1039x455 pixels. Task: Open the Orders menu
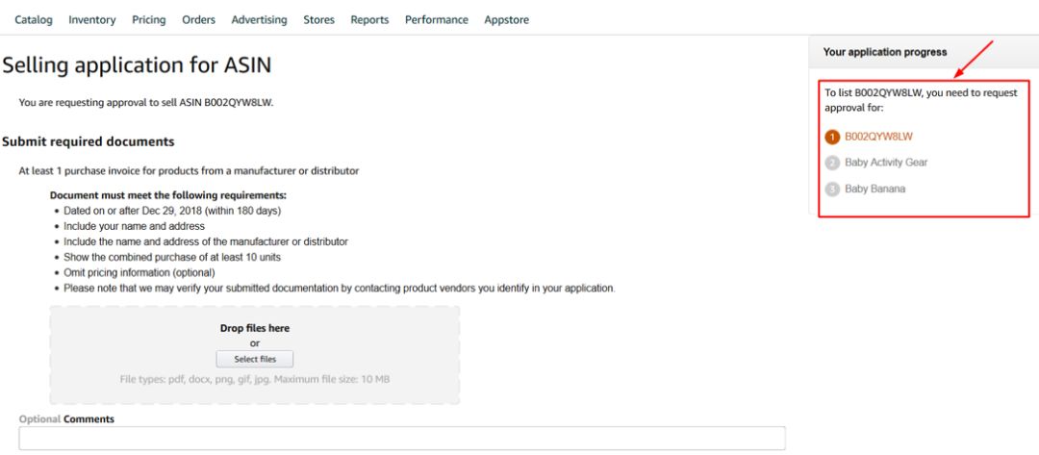(x=199, y=20)
